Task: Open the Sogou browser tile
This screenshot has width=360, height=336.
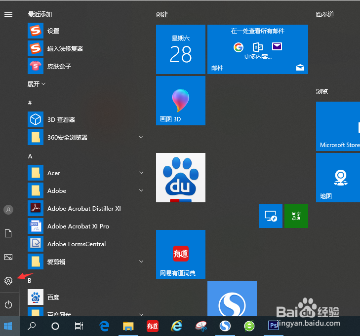Action: (232, 299)
